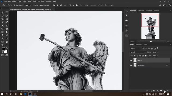Open the Image menu

coord(14,2)
